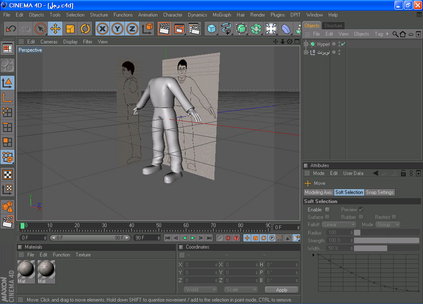Toggle X axis lock

click(x=102, y=29)
